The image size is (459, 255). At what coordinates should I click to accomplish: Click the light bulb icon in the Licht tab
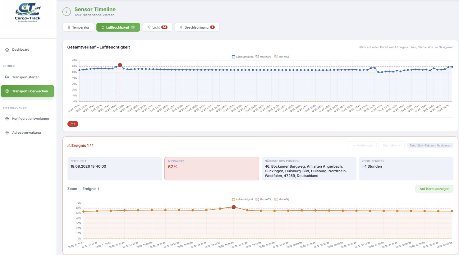pyautogui.click(x=149, y=27)
